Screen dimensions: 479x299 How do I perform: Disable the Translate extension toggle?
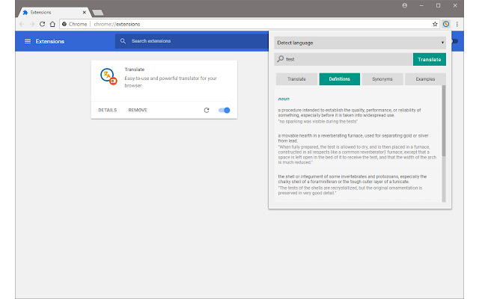(x=225, y=110)
